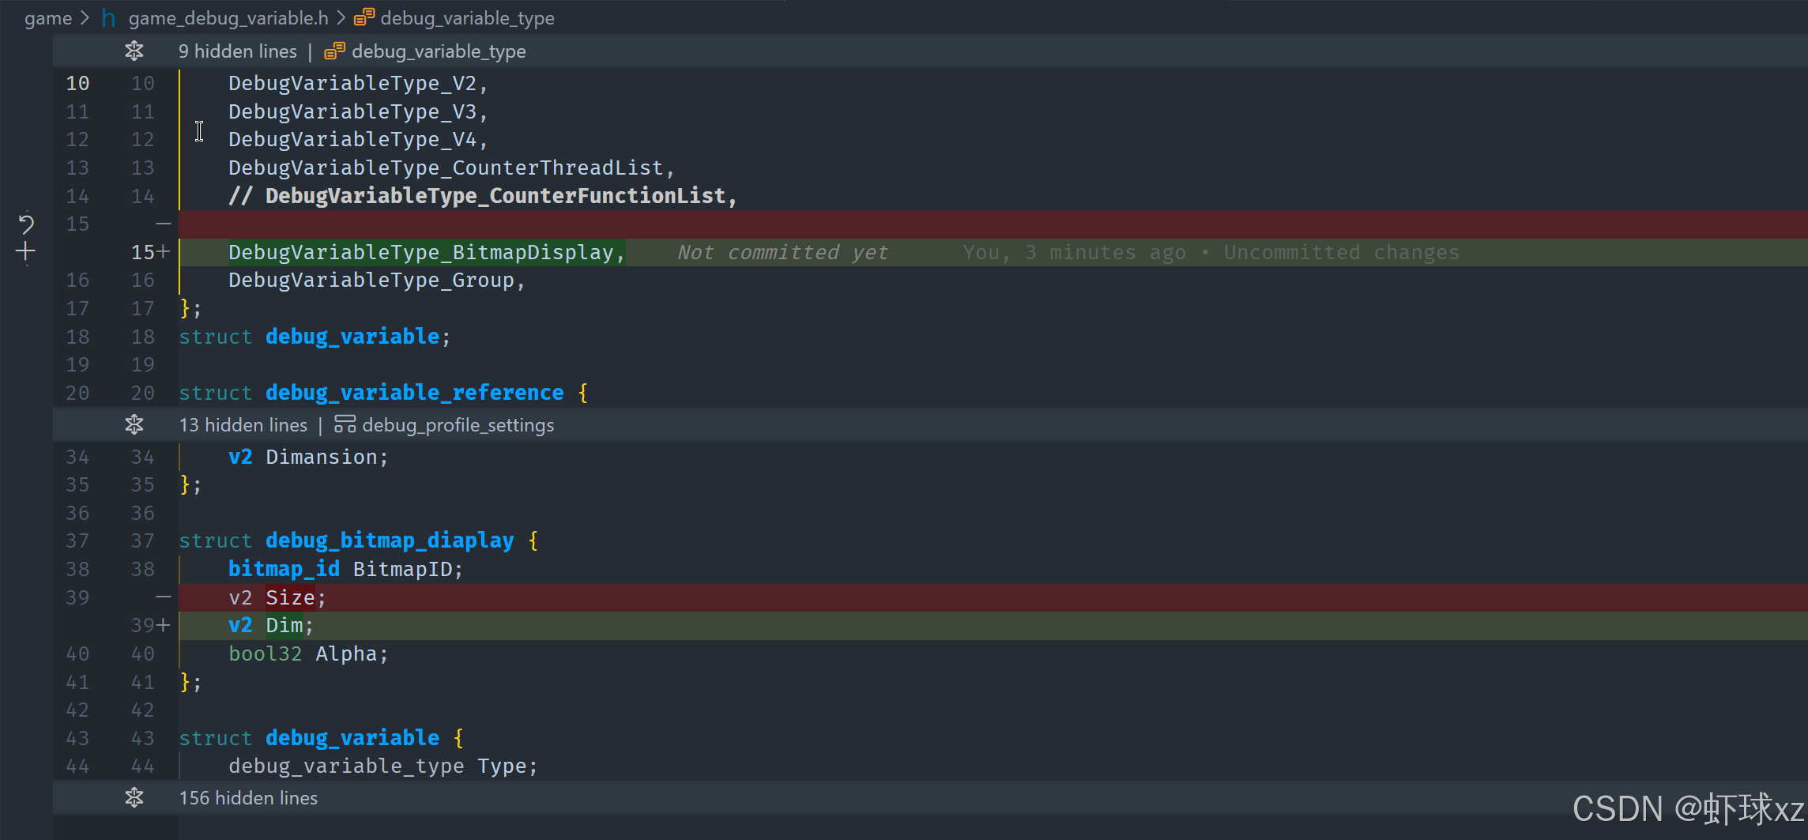
Task: Click the 156 hidden lines label
Action: point(248,798)
